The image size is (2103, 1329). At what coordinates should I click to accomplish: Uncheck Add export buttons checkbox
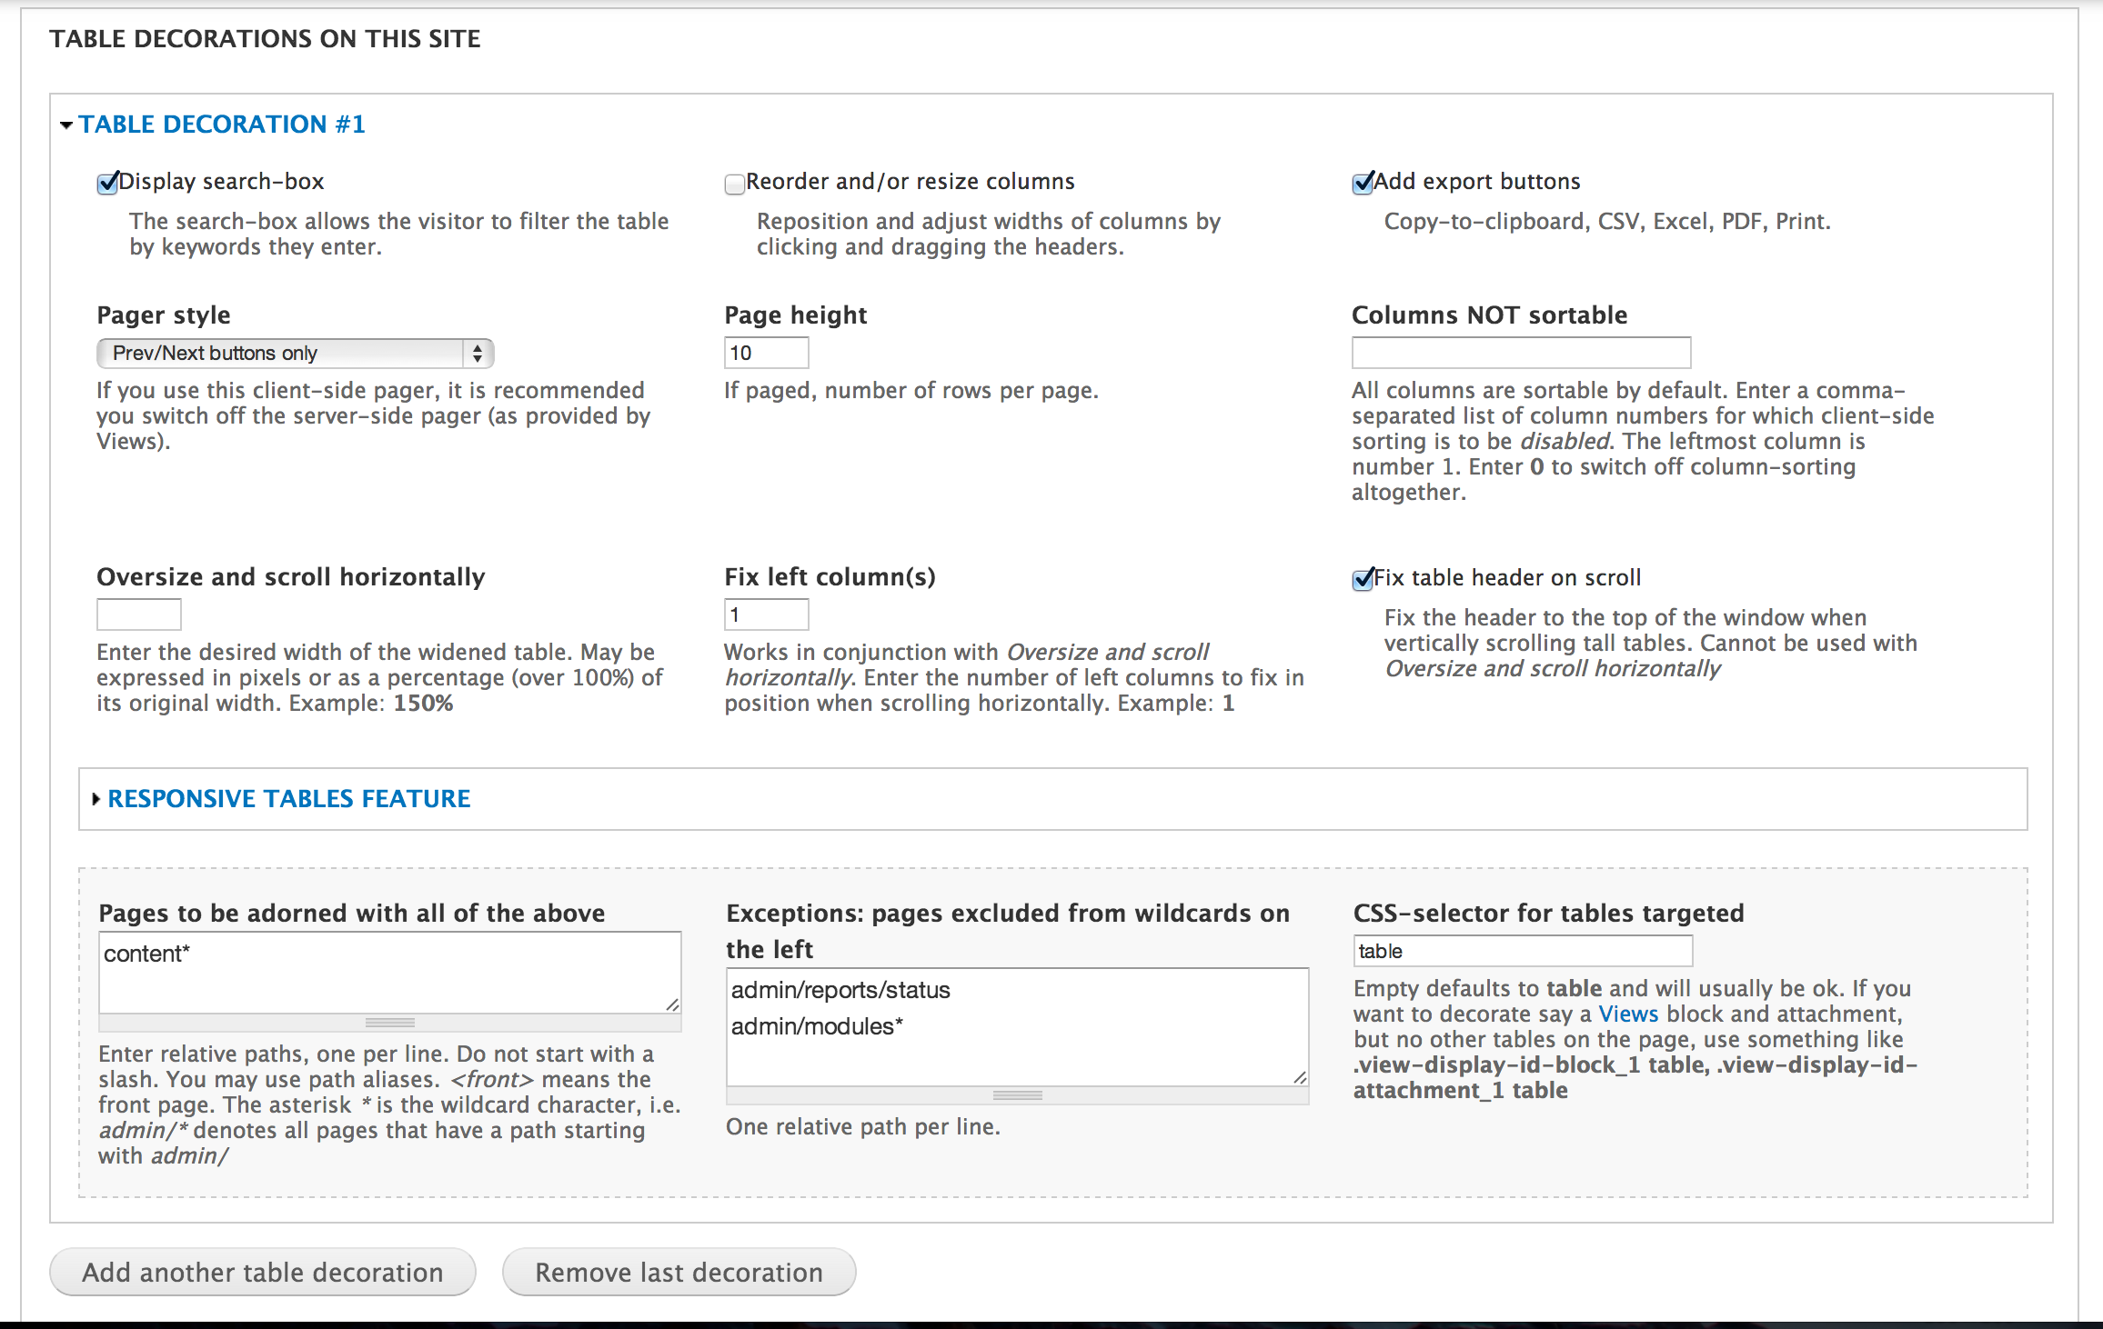[x=1362, y=184]
